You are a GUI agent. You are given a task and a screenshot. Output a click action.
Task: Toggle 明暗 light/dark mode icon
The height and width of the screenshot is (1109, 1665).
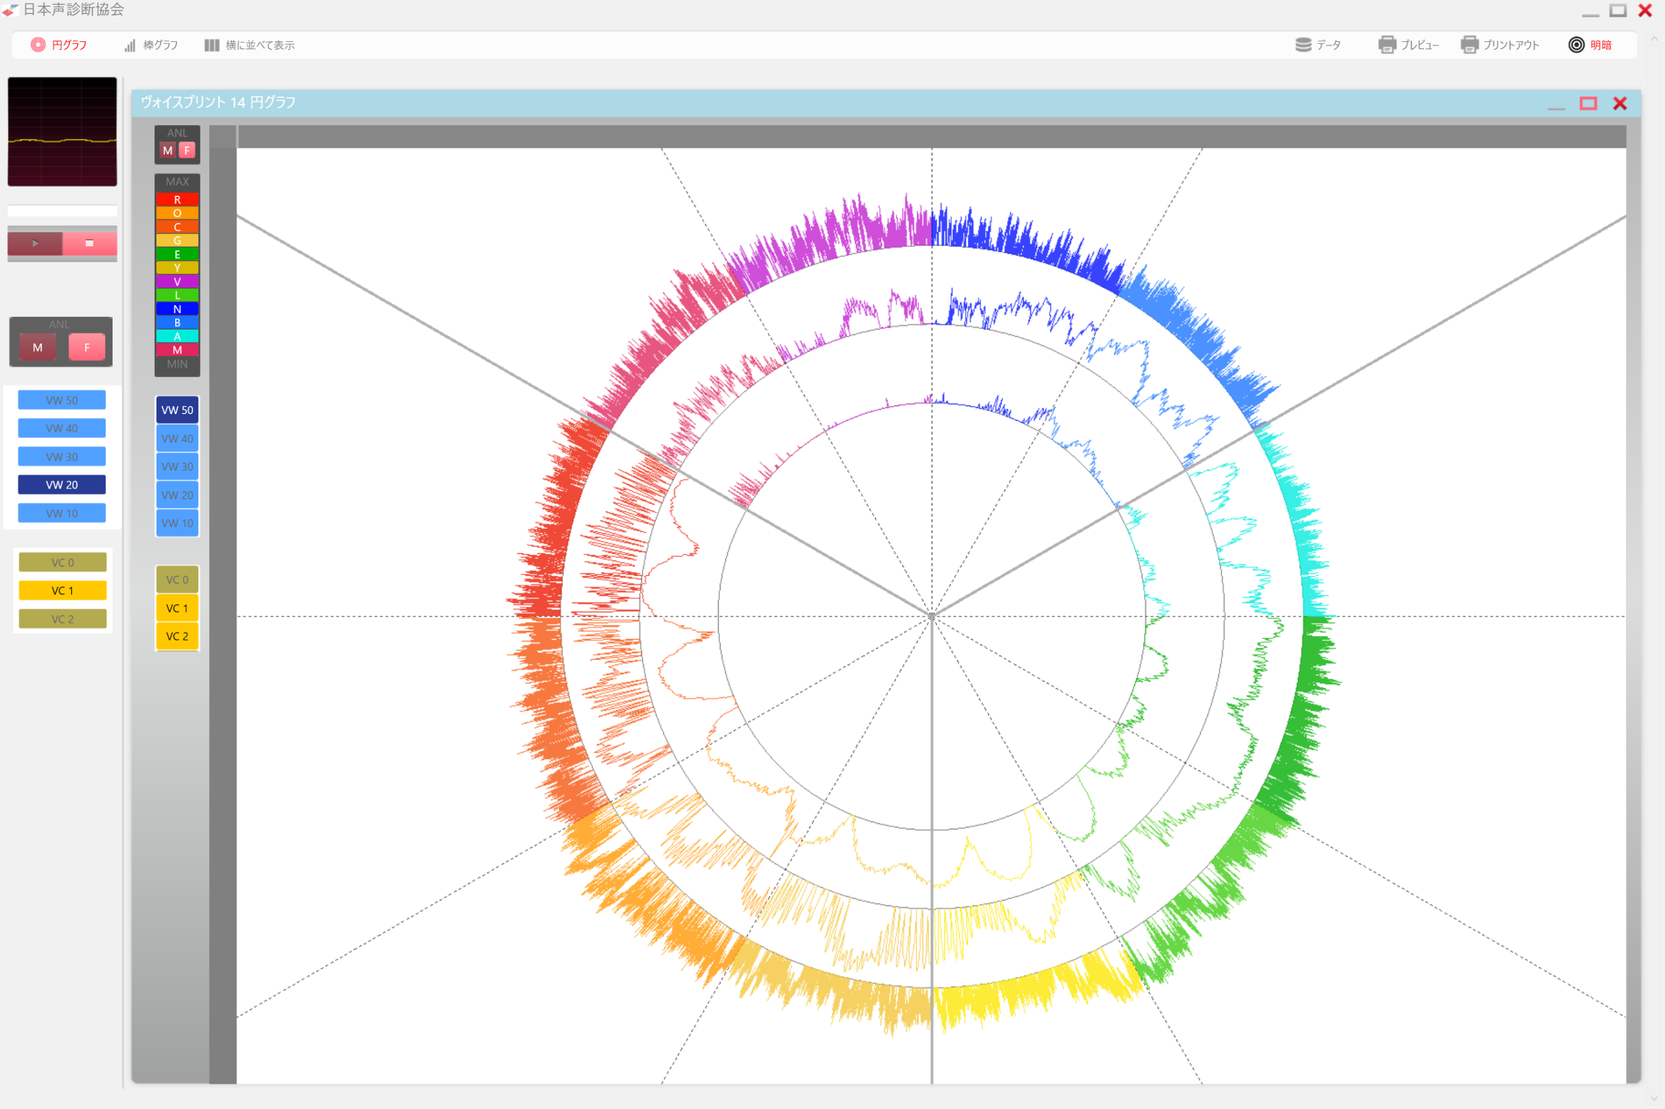pos(1576,45)
